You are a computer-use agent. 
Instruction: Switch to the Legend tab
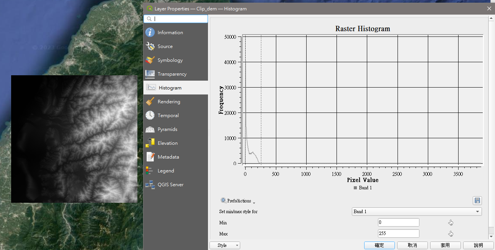[x=166, y=171]
